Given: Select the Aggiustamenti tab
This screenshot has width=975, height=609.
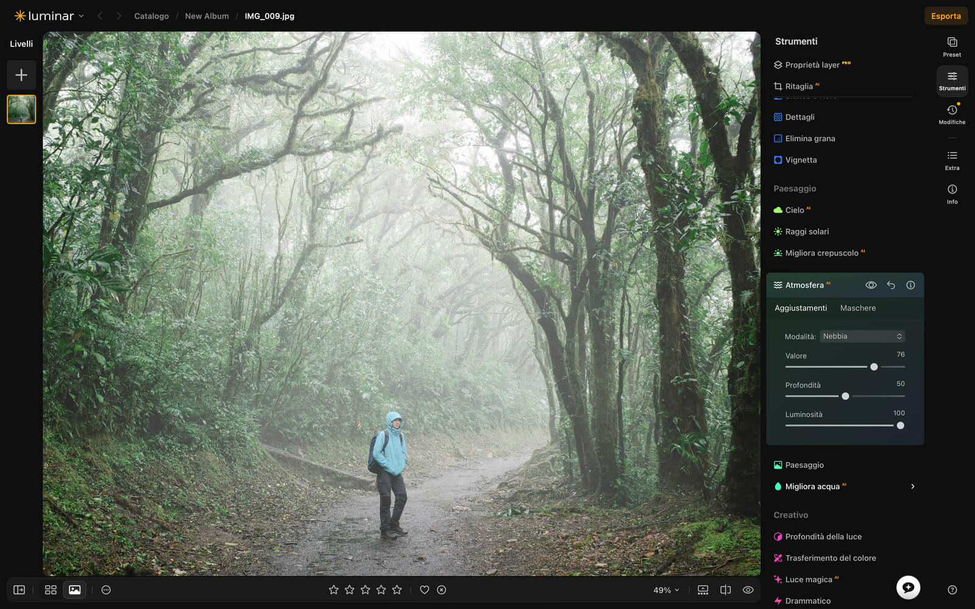Looking at the screenshot, I should click(801, 308).
